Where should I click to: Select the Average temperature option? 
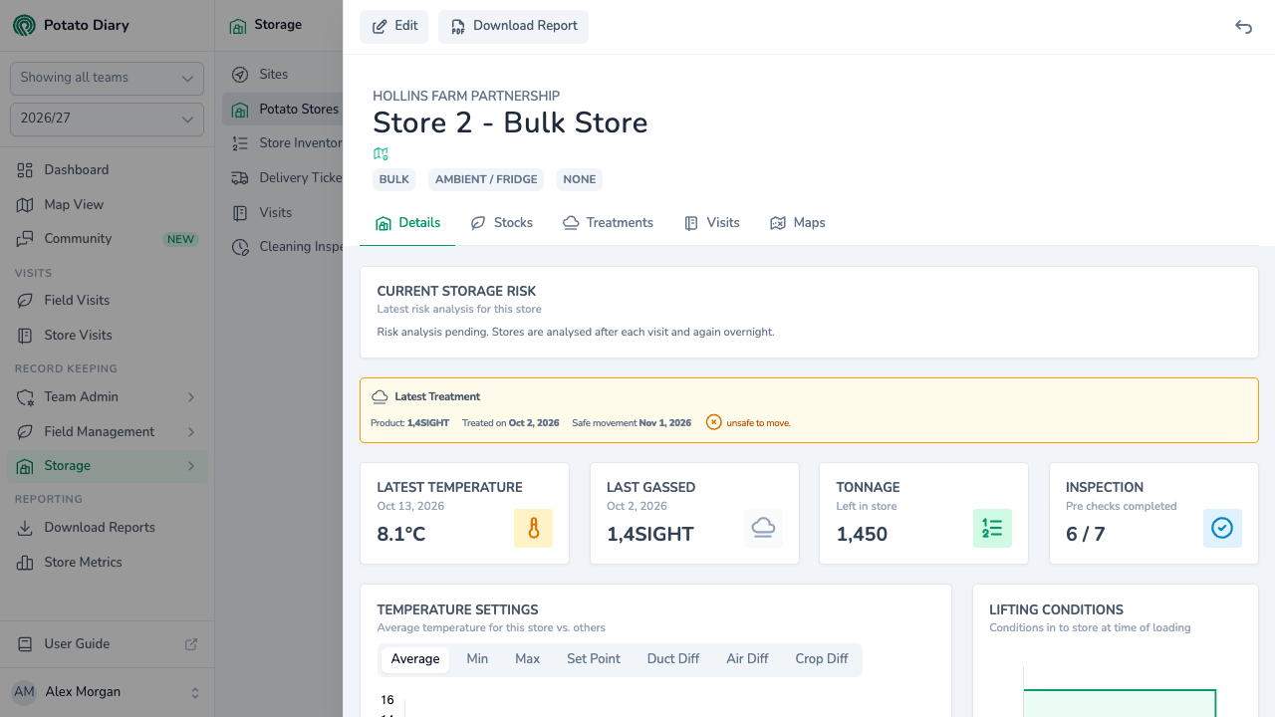pos(415,659)
